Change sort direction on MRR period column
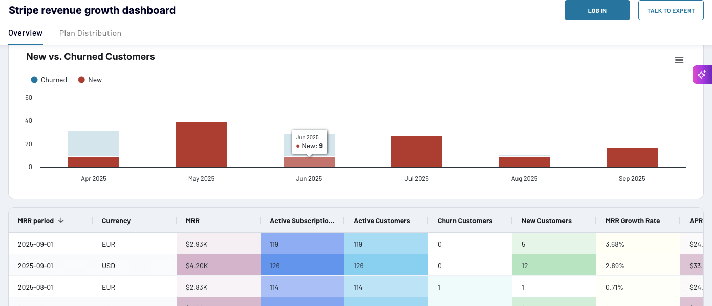 point(61,220)
